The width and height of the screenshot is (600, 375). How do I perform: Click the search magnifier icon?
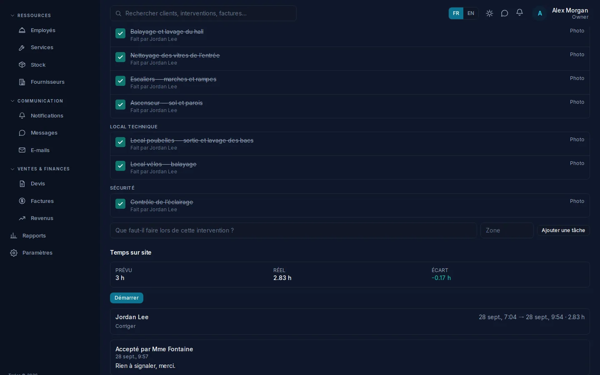point(119,13)
